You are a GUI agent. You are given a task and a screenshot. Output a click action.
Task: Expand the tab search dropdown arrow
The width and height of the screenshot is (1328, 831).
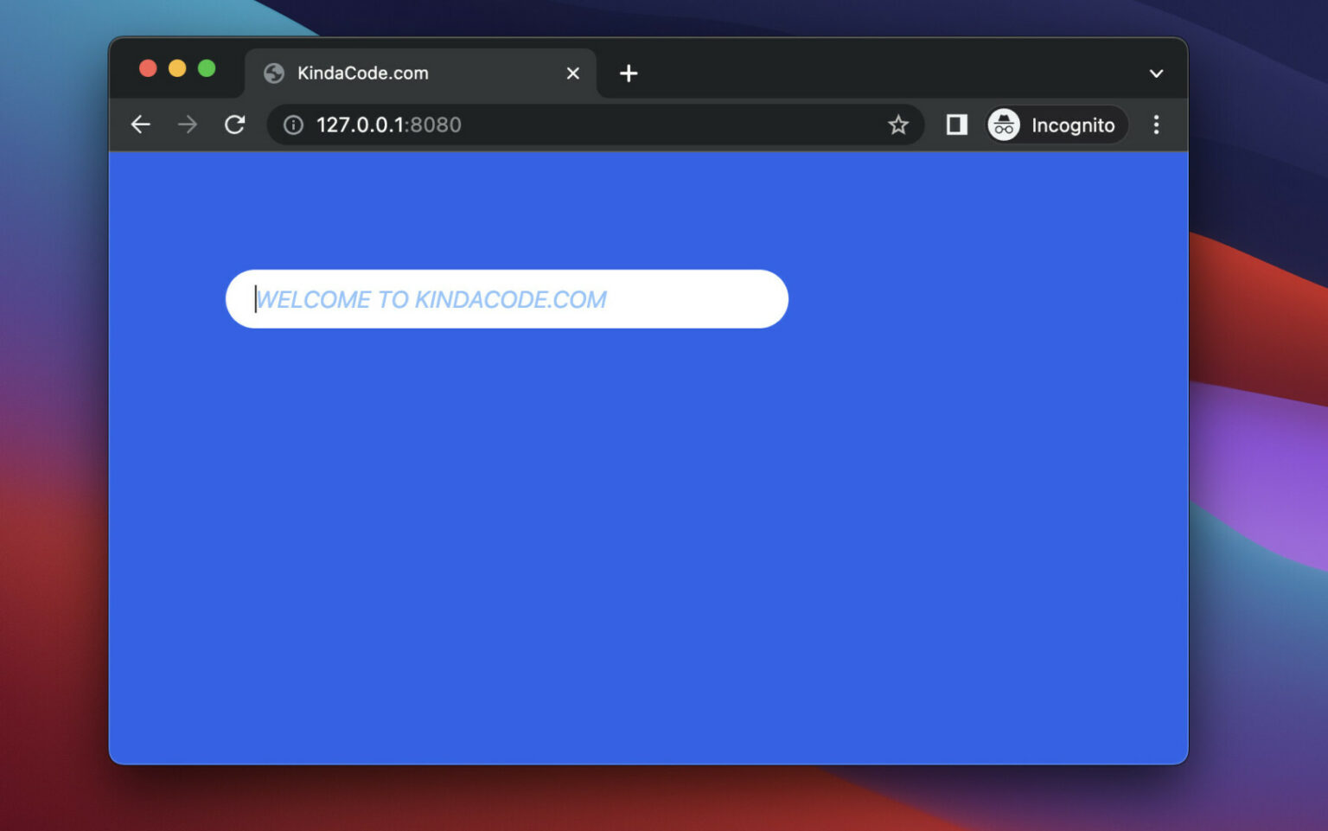1156,74
